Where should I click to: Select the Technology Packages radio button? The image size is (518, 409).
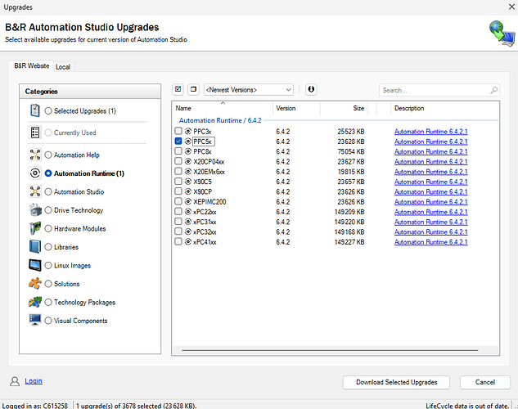[x=48, y=302]
